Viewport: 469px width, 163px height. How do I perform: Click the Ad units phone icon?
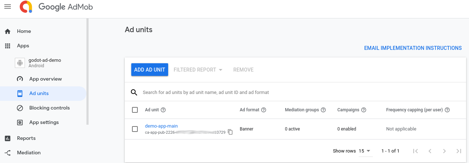(x=20, y=94)
